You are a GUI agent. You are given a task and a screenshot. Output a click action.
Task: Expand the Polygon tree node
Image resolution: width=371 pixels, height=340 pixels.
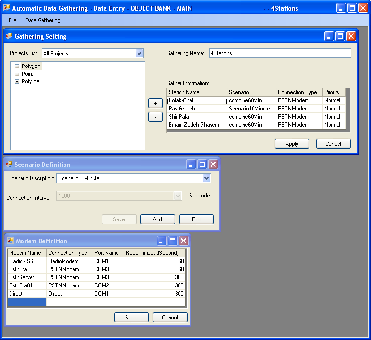click(x=17, y=66)
